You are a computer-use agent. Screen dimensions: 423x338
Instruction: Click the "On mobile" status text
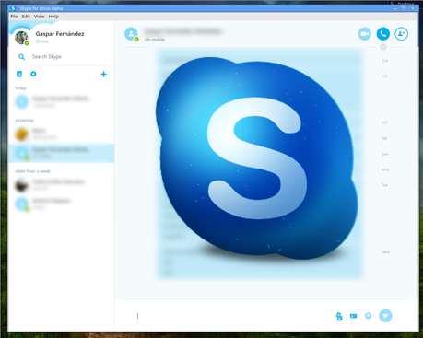[x=155, y=40]
